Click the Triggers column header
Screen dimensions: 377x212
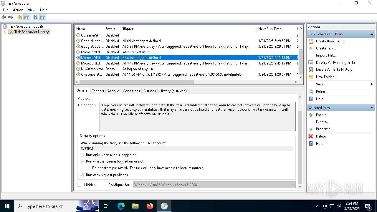(188, 29)
